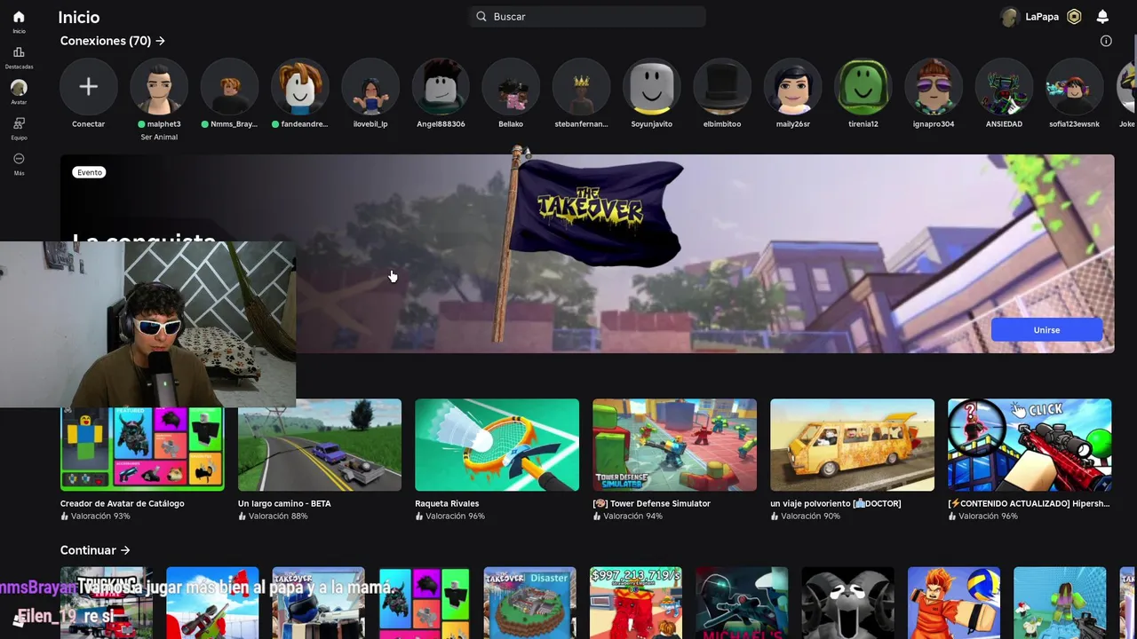Open malphet3 friend avatar
This screenshot has height=639, width=1137.
click(x=159, y=87)
